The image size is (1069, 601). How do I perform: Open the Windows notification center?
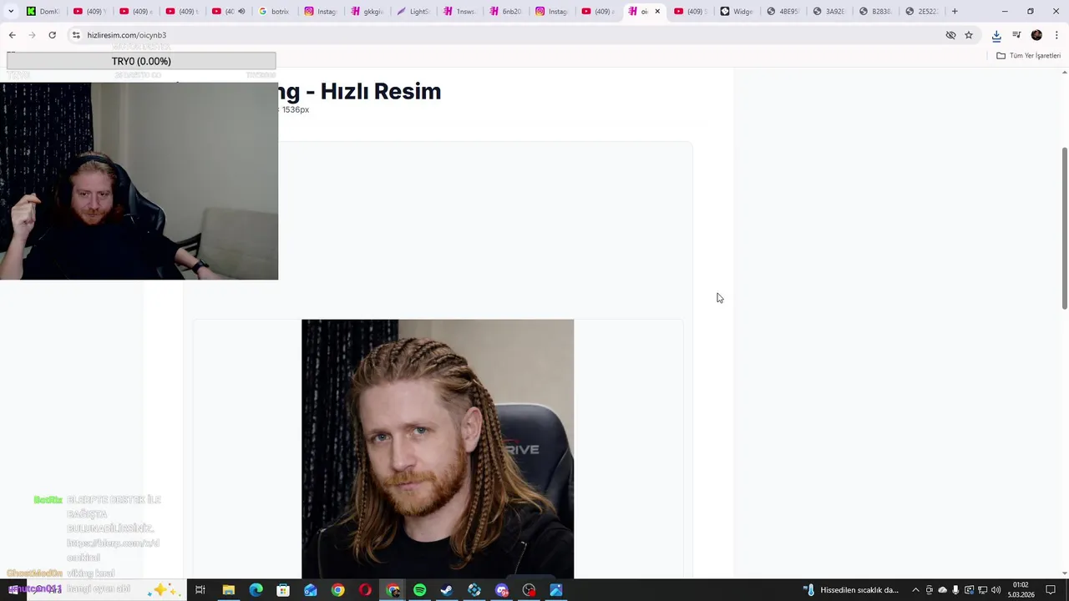click(x=1051, y=590)
